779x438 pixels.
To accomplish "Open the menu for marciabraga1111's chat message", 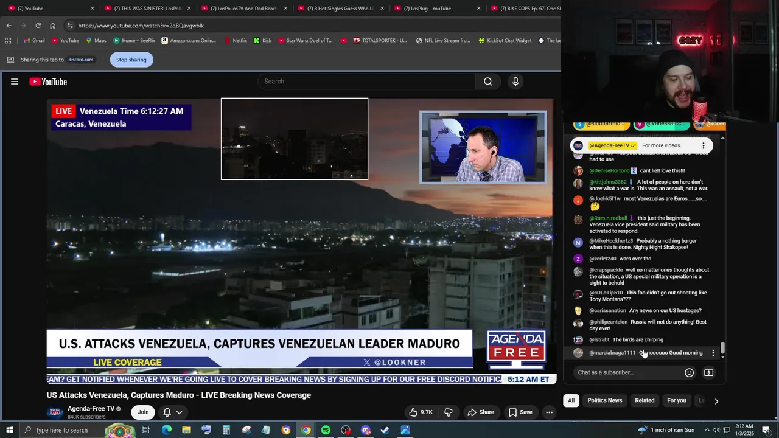I will (x=713, y=353).
